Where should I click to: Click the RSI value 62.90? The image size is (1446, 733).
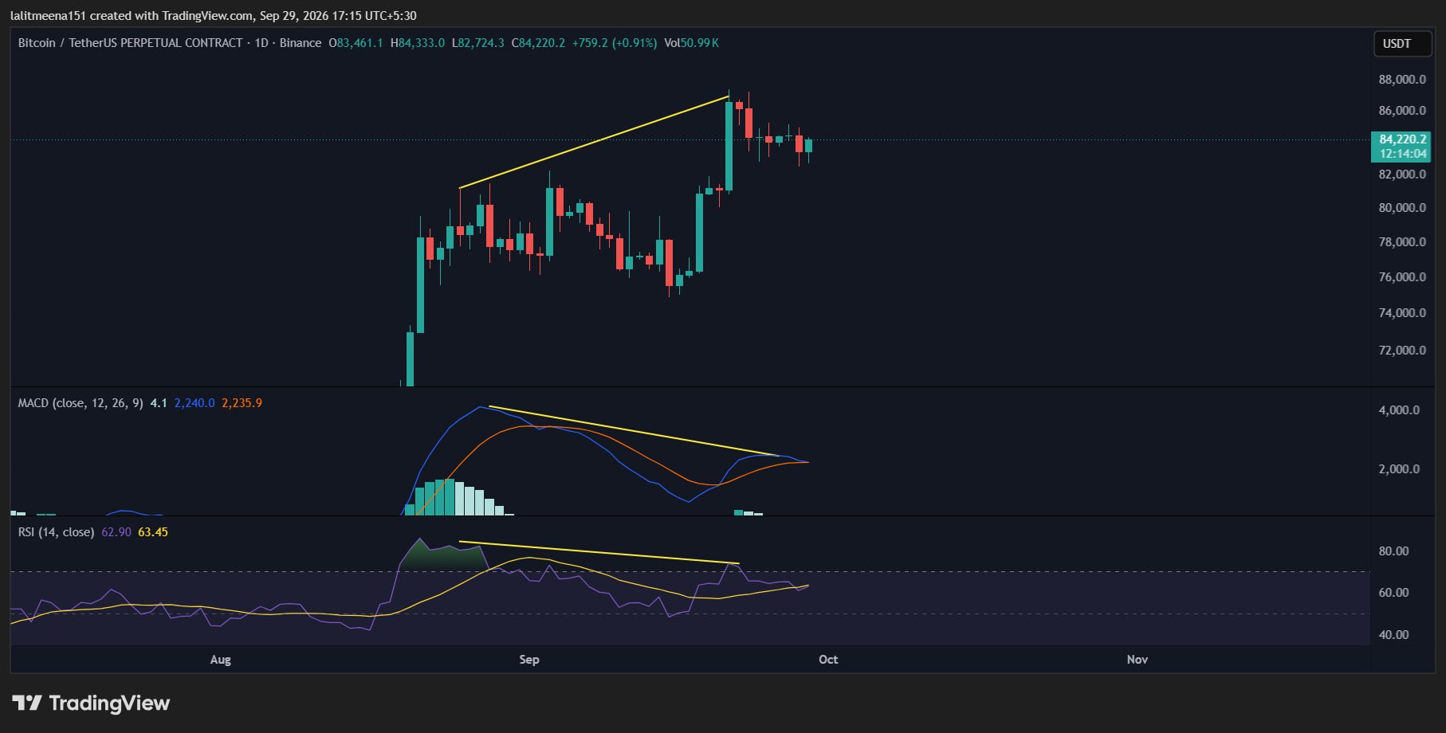[x=116, y=532]
